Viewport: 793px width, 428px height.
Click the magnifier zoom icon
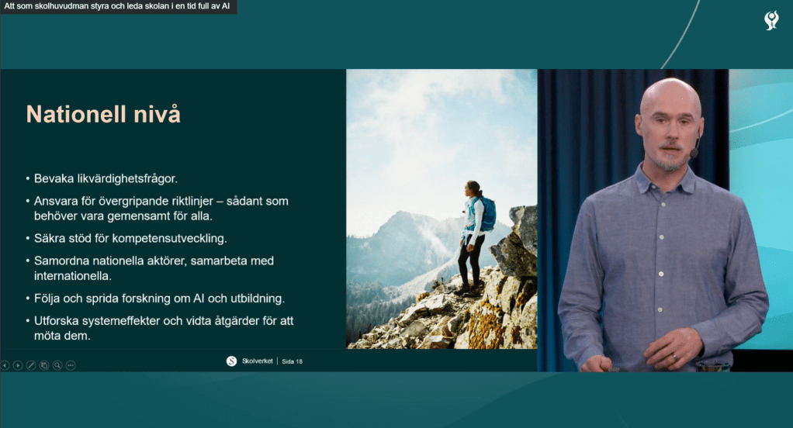pyautogui.click(x=57, y=365)
